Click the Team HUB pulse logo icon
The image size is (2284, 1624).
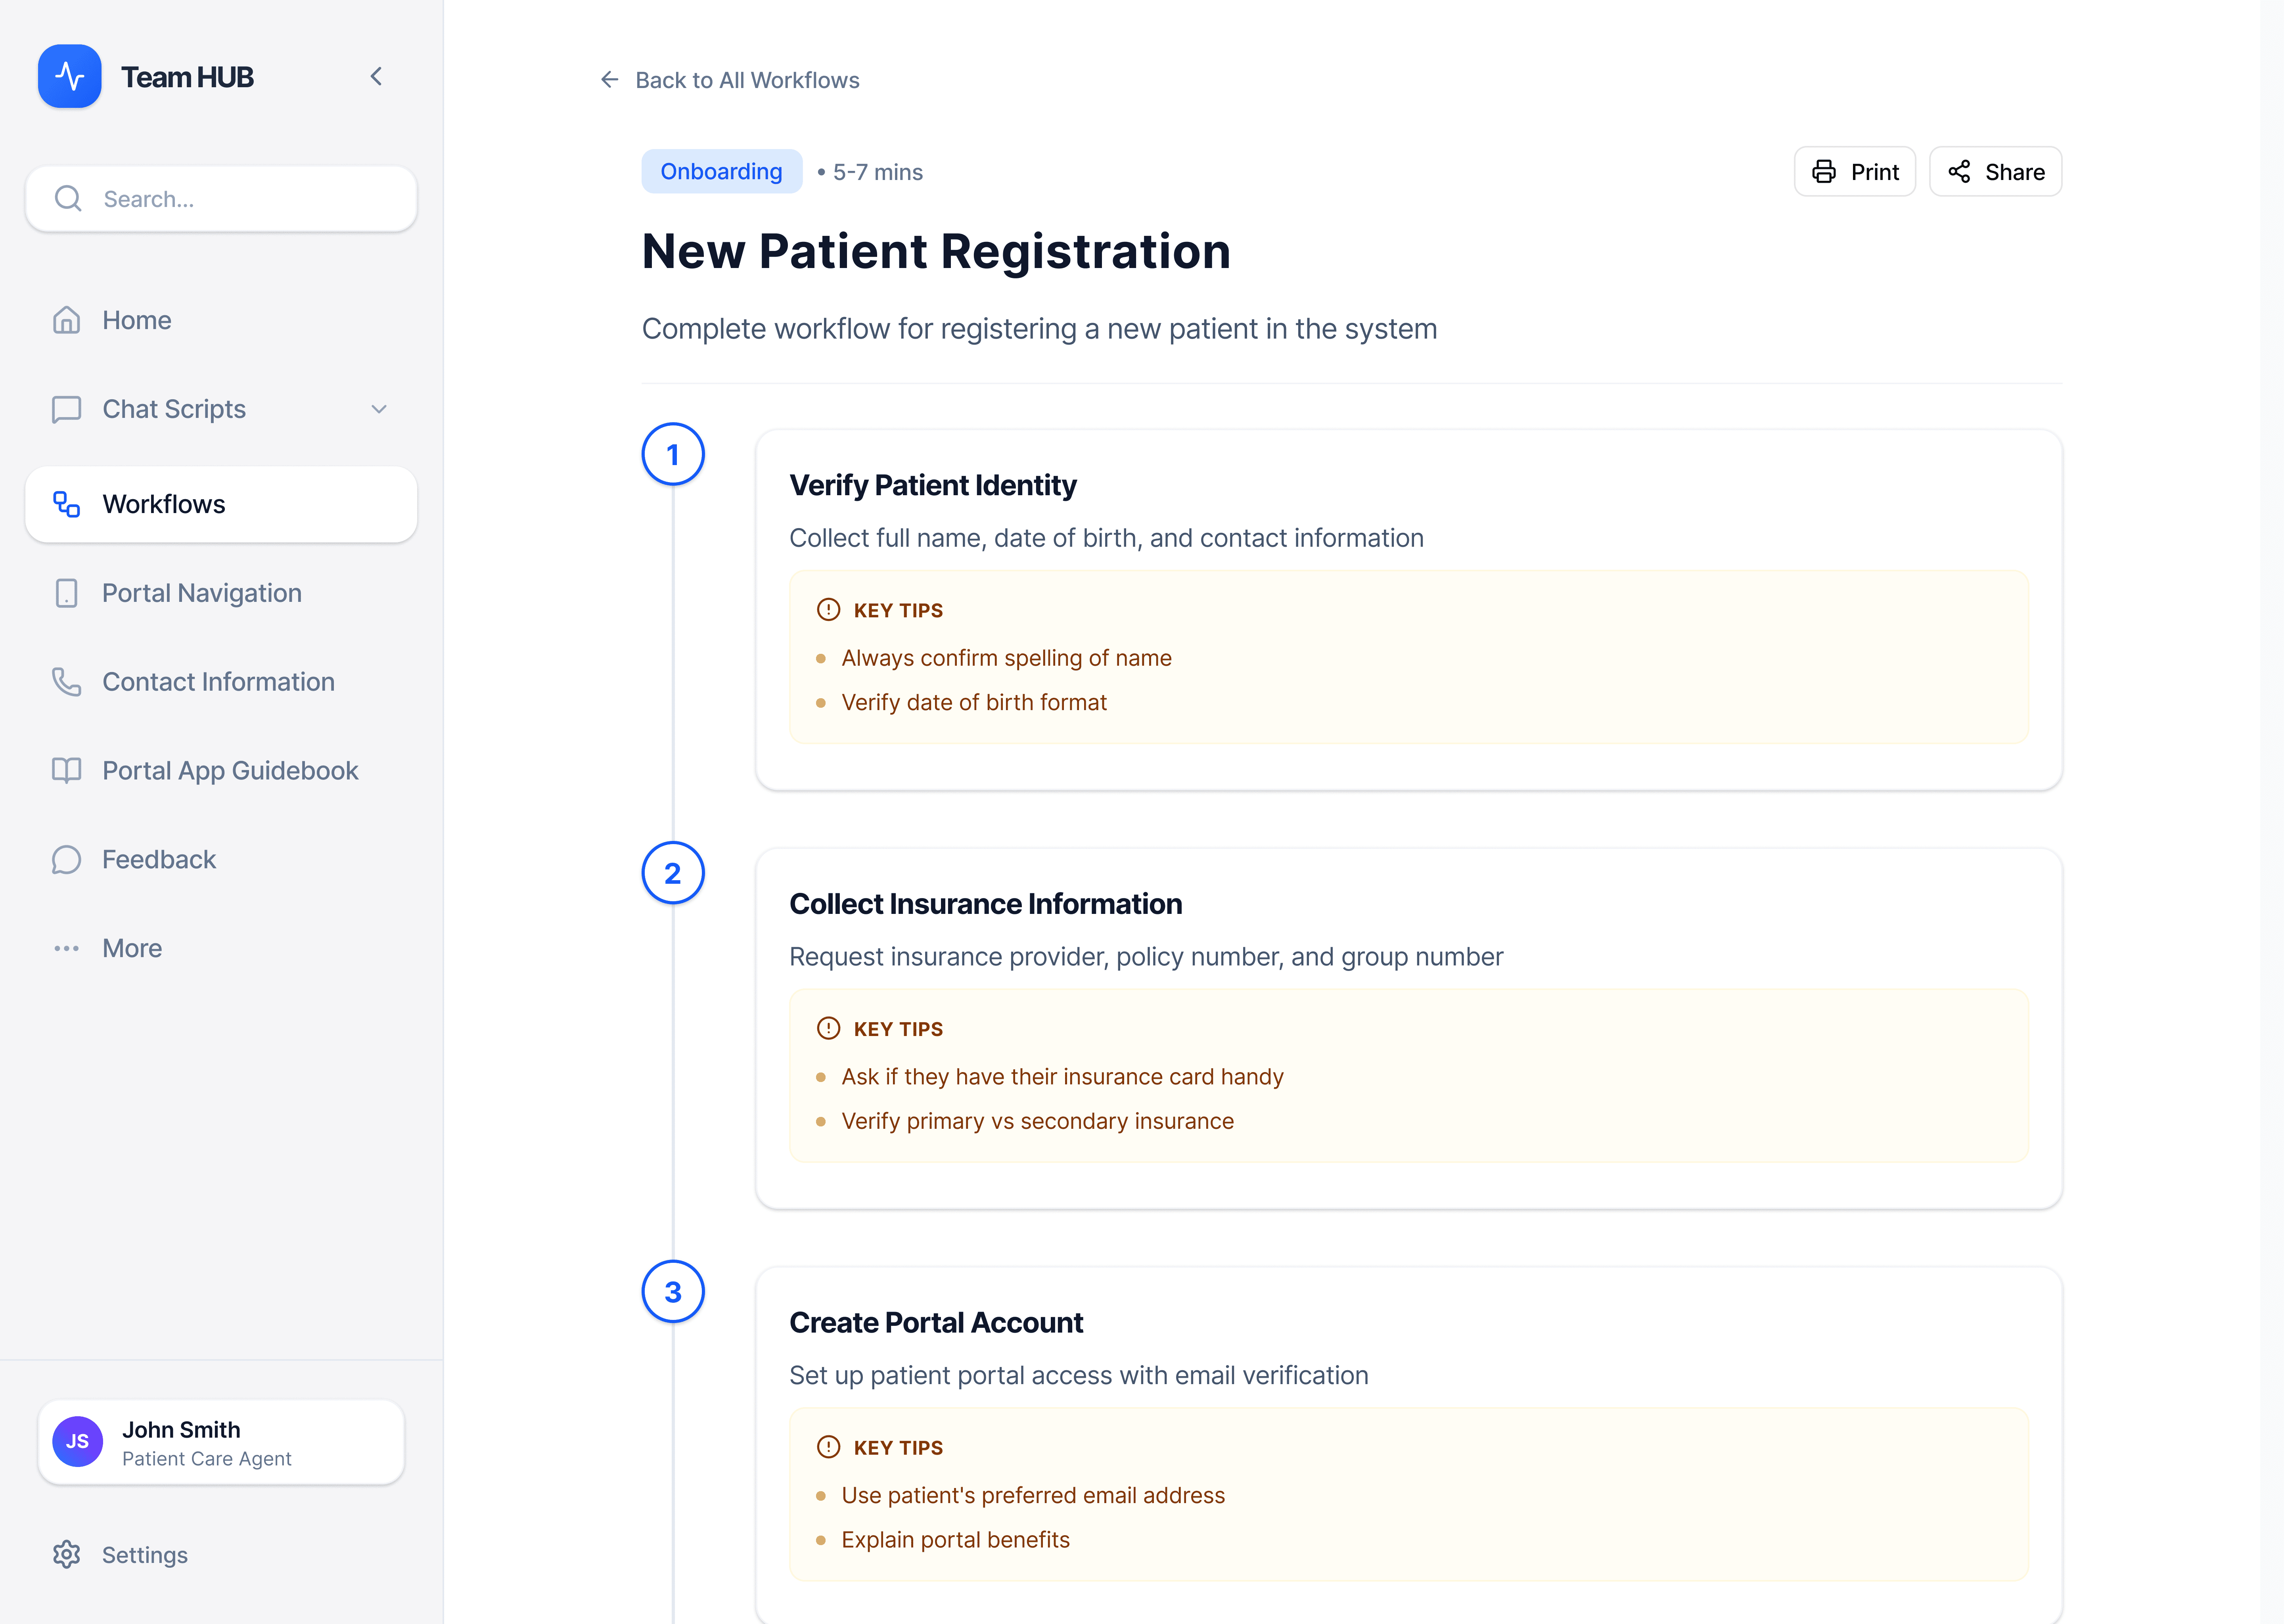[x=69, y=76]
